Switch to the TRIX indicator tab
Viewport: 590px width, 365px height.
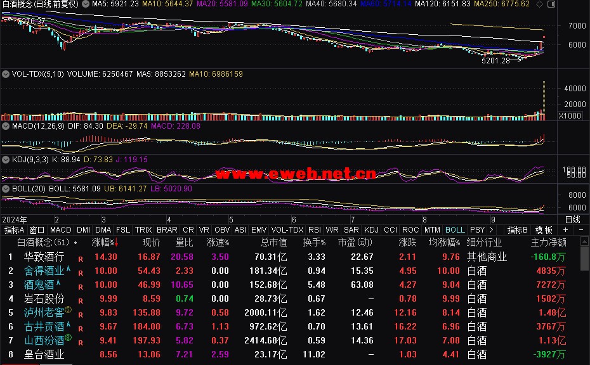tap(143, 229)
